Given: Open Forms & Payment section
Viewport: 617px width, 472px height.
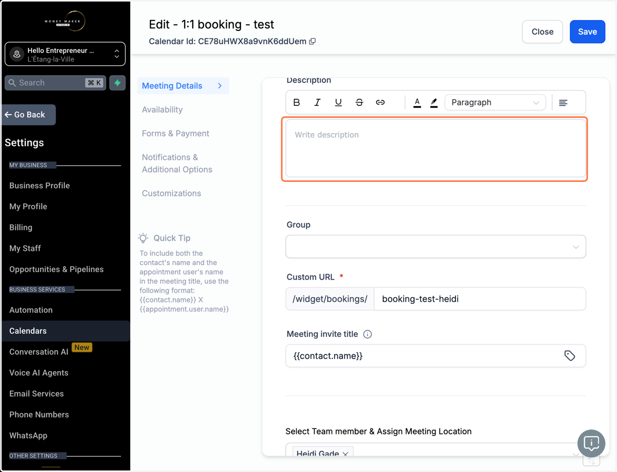Looking at the screenshot, I should [175, 133].
